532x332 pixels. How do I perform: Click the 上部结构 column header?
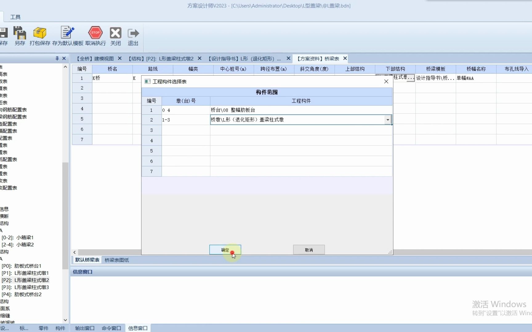[x=355, y=69]
